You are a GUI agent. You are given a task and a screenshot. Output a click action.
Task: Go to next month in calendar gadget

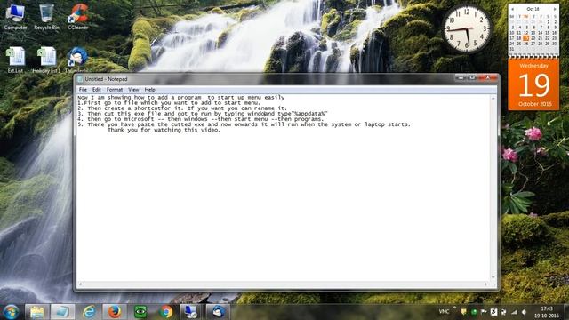[555, 9]
